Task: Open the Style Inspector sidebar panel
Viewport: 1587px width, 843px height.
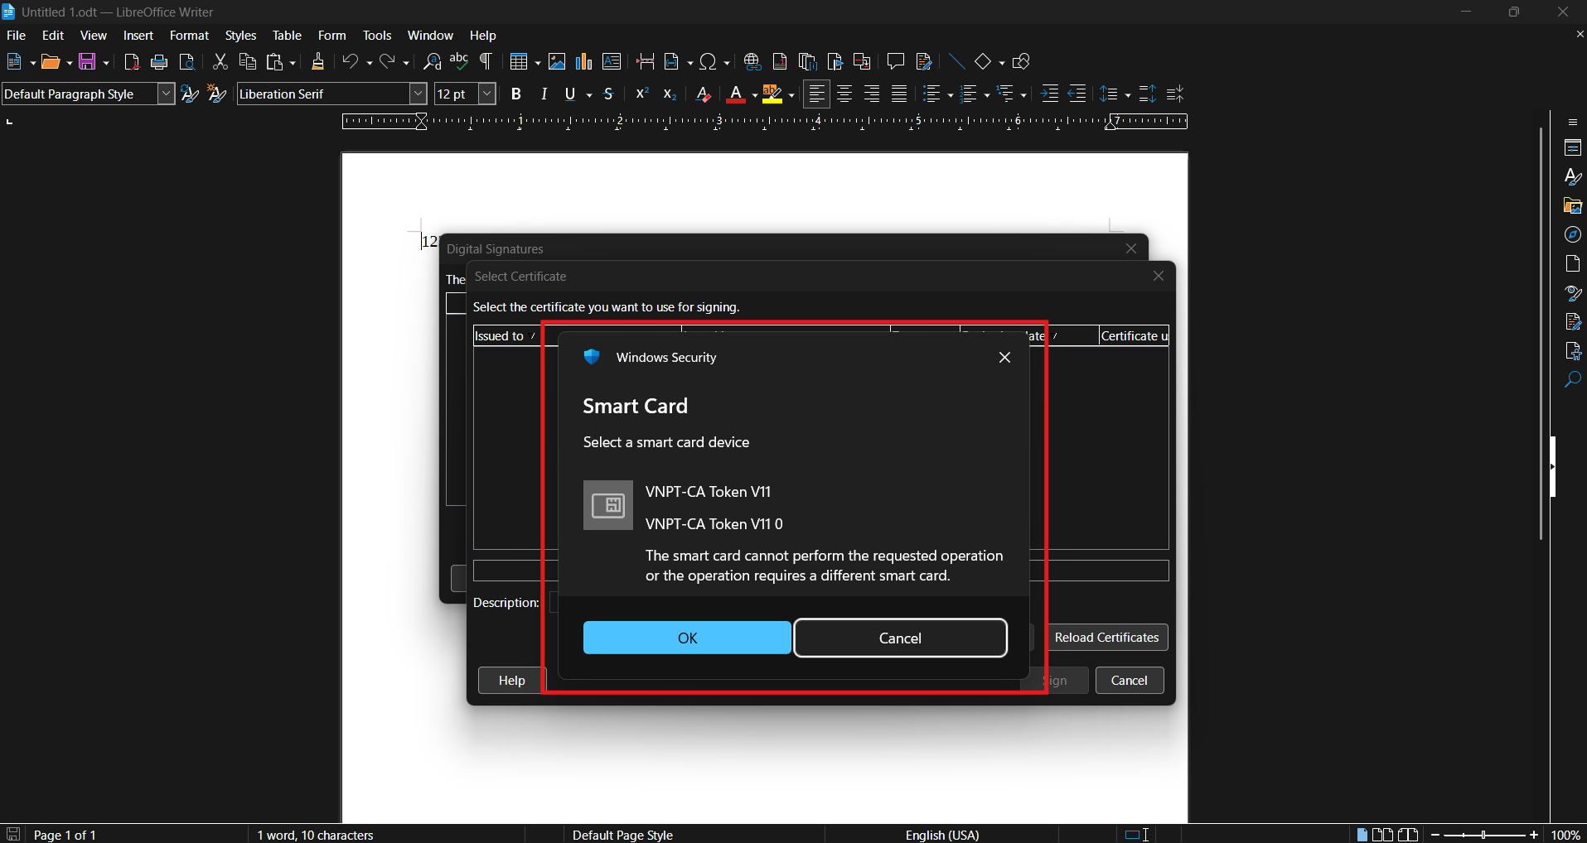Action: (1573, 293)
